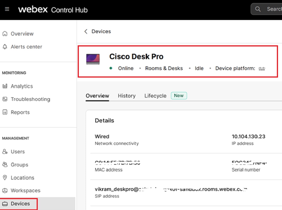Go to Locations
The height and width of the screenshot is (210, 282).
(x=23, y=178)
